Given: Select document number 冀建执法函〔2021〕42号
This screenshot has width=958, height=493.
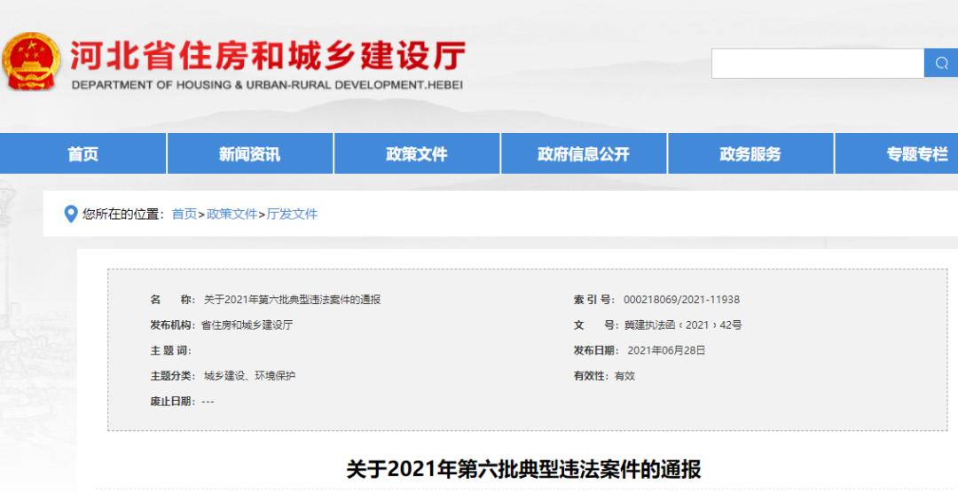Looking at the screenshot, I should (x=682, y=325).
